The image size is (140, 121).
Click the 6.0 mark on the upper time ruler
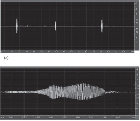[x=108, y=52]
